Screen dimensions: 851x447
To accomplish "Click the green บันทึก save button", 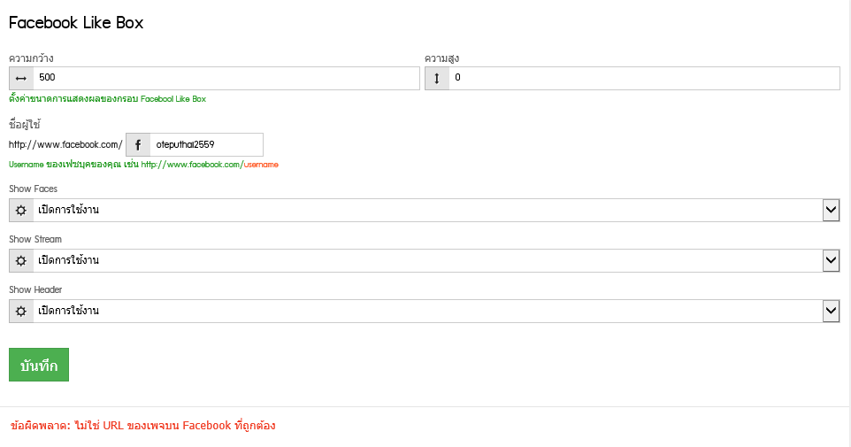I will (39, 365).
